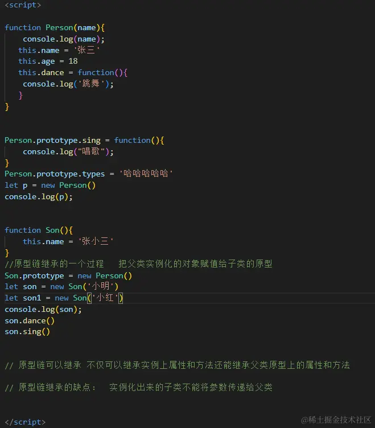
Task: Click the console.log('跳舞') line
Action: coord(68,84)
